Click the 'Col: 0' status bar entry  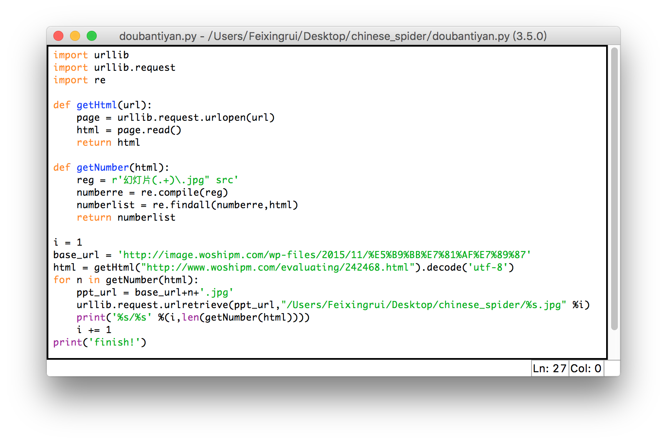click(586, 368)
